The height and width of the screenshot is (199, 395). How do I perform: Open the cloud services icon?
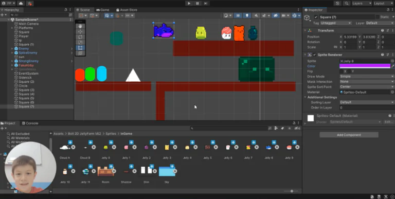point(21,3)
